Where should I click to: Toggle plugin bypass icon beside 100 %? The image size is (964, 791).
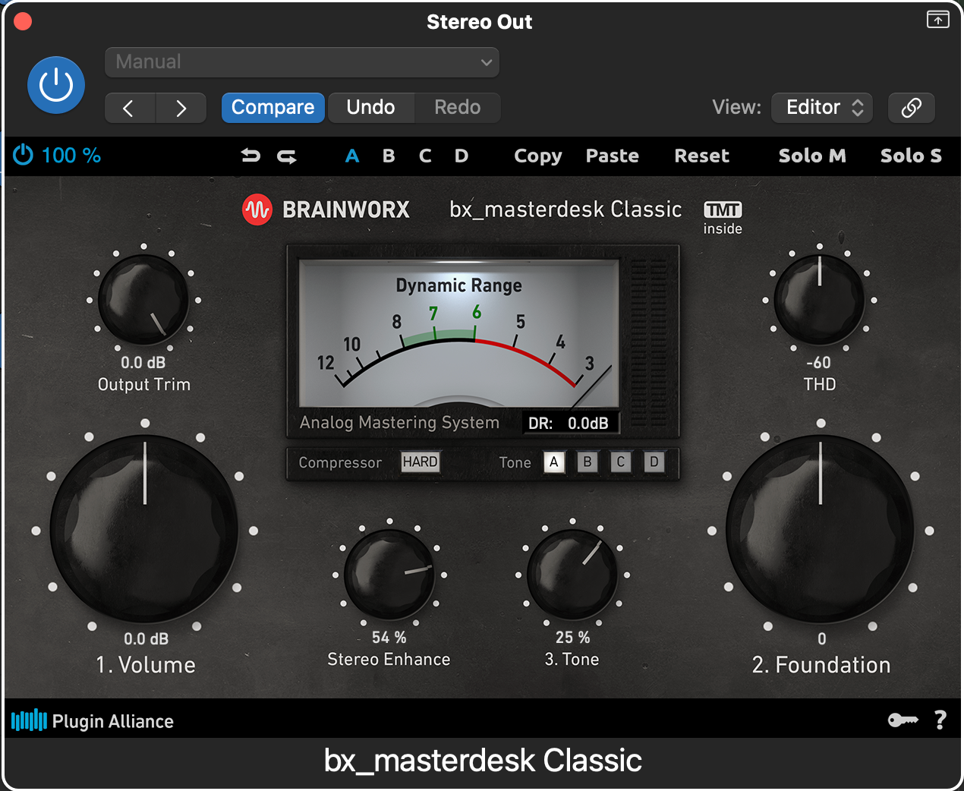(x=24, y=155)
